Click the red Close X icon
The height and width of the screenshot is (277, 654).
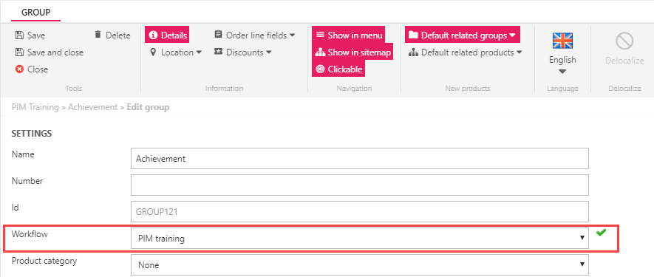pos(19,69)
